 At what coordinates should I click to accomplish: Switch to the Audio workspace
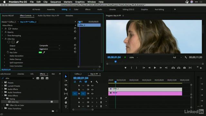tap(99, 9)
